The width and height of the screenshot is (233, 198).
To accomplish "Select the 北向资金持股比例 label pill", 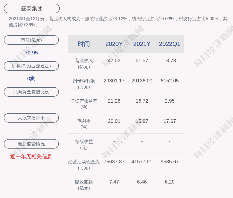I will tap(31, 92).
